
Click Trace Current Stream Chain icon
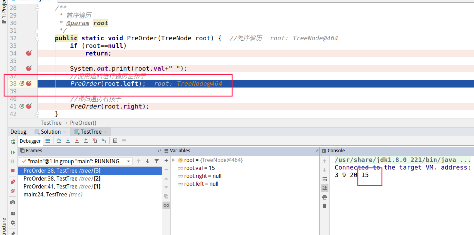(x=124, y=141)
